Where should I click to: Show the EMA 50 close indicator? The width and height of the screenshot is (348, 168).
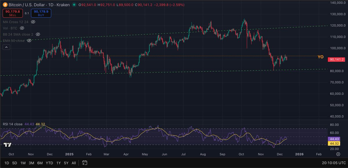pos(29,41)
